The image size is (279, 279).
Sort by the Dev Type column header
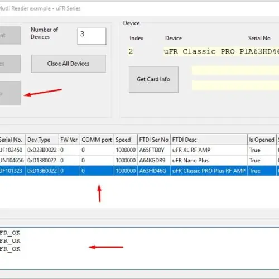coord(42,139)
